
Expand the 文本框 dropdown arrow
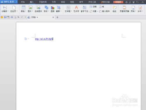(71, 11)
